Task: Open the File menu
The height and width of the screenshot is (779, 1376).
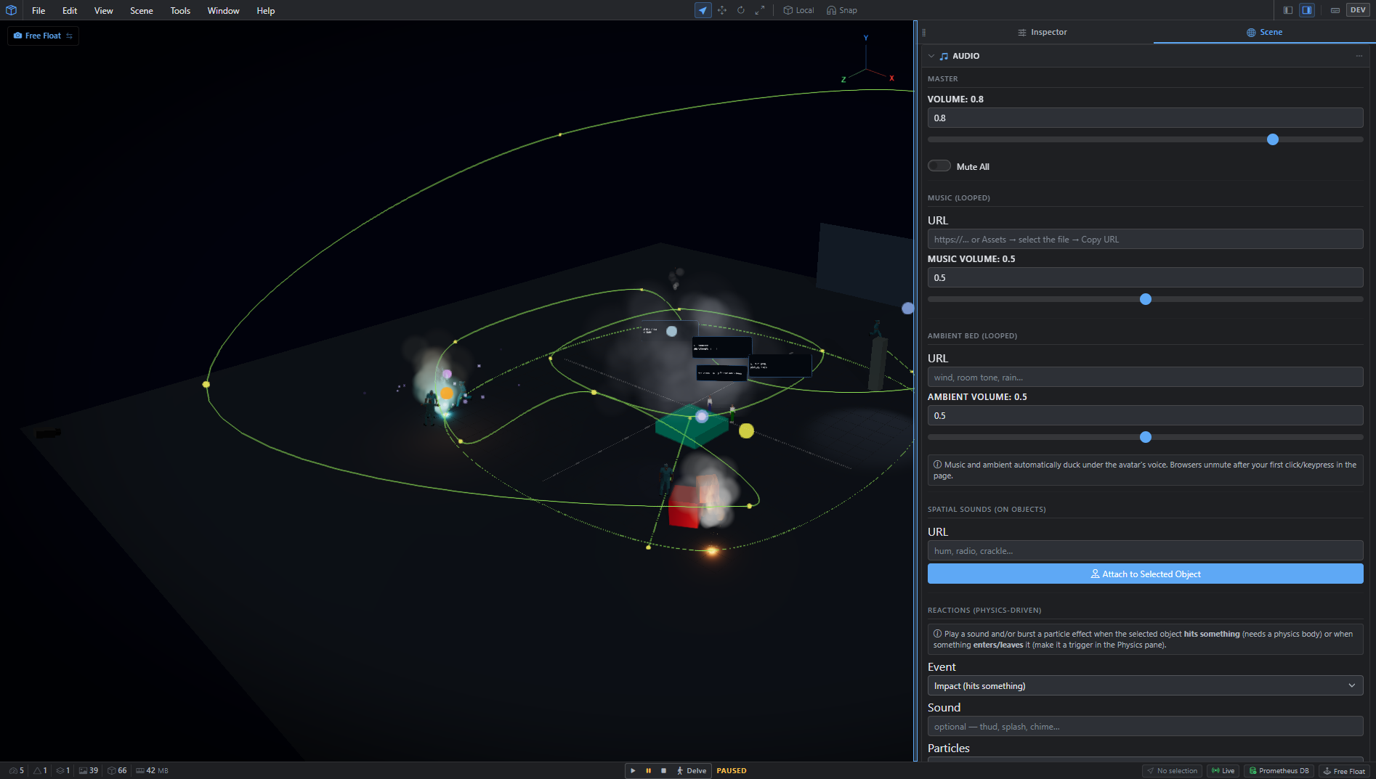Action: point(39,10)
